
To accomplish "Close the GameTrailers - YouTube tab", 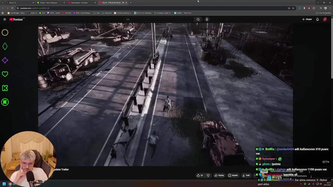I will [95, 3].
